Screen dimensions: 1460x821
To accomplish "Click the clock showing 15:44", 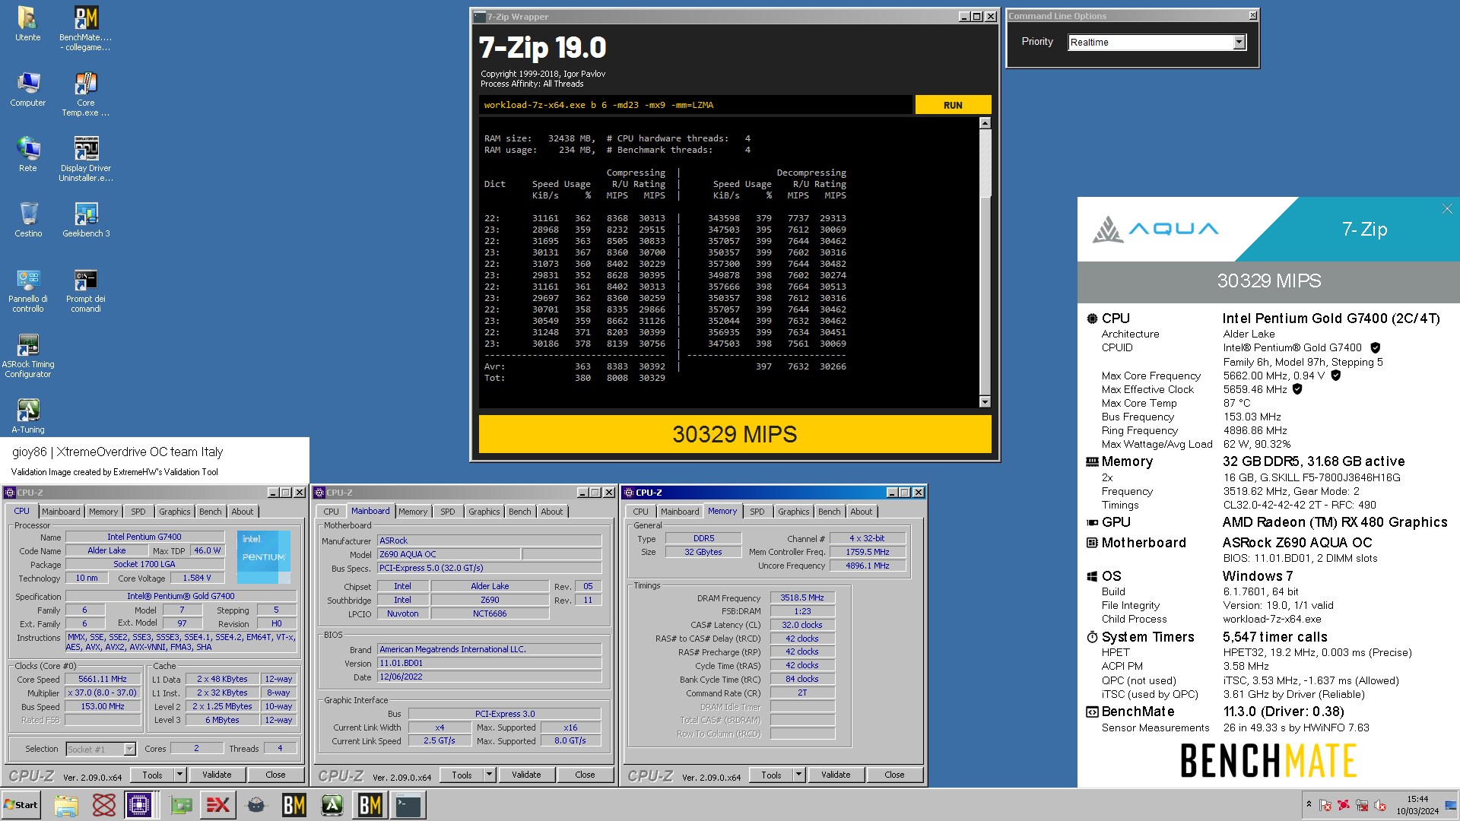I will pos(1417,805).
